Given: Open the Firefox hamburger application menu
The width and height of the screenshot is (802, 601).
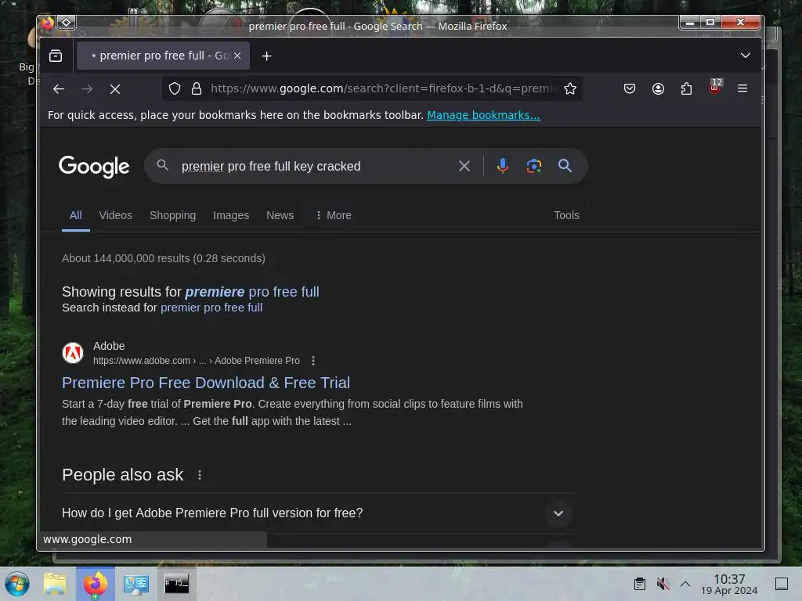Looking at the screenshot, I should [742, 89].
